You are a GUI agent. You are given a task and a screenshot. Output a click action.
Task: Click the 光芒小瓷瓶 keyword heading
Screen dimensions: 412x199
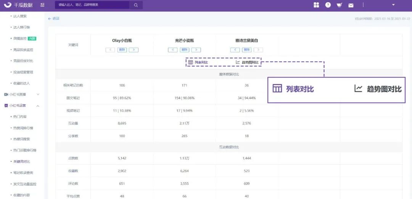pos(184,41)
